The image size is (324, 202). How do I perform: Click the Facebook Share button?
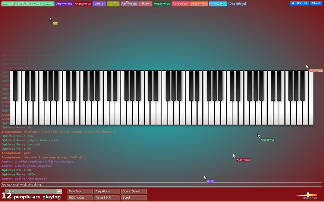click(316, 3)
